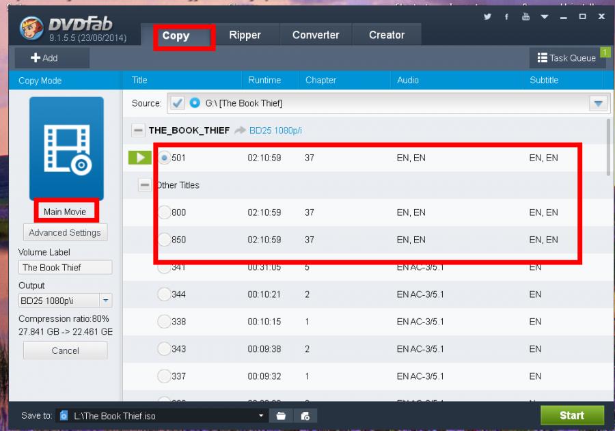Collapse the Other Titles group
Screen dimensions: 615x431
point(144,185)
